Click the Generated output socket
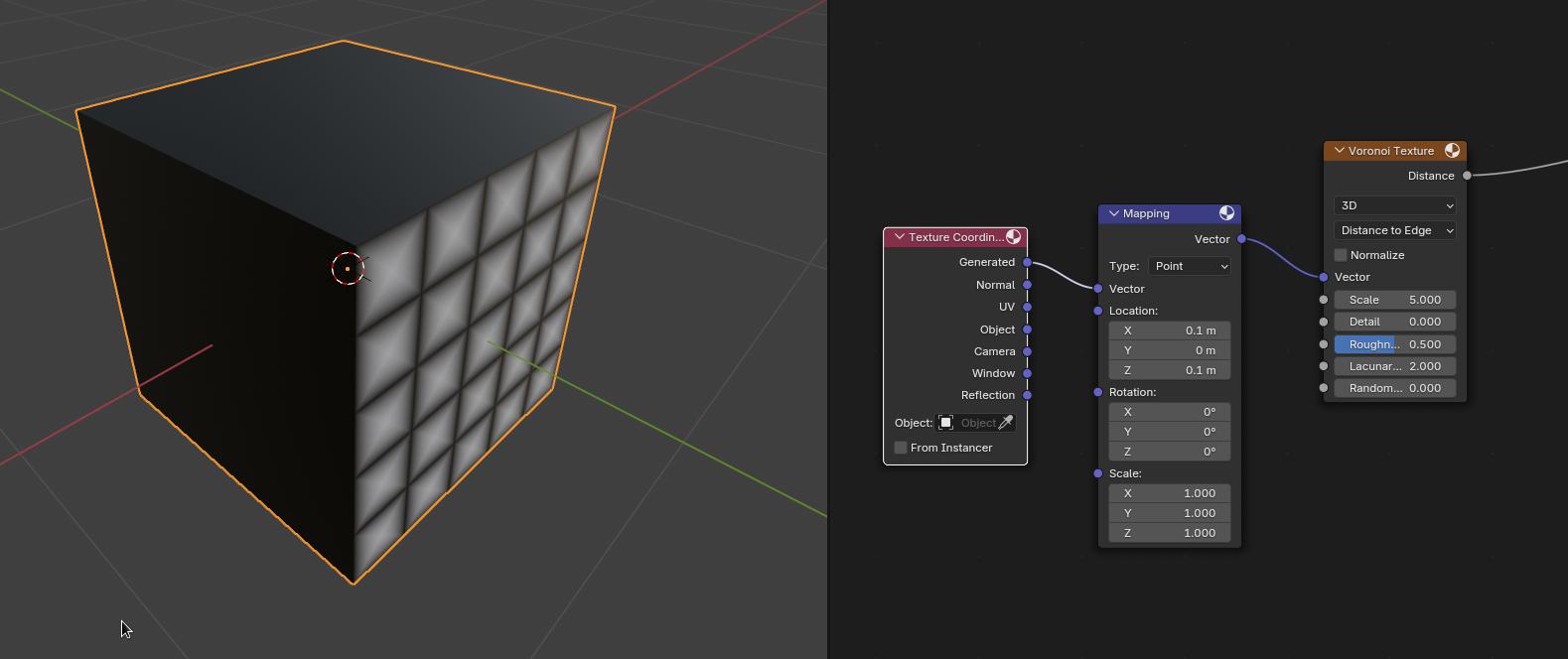Viewport: 1568px width, 659px height. tap(1027, 262)
